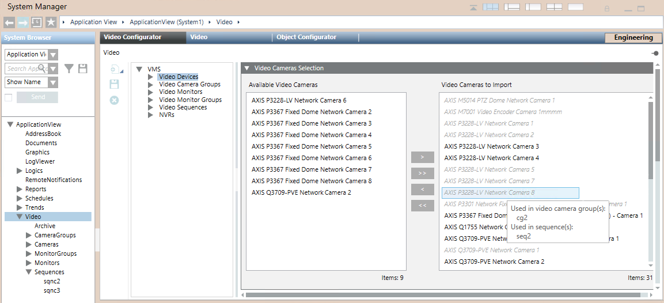Select the third pane layout icon

[x=533, y=7]
